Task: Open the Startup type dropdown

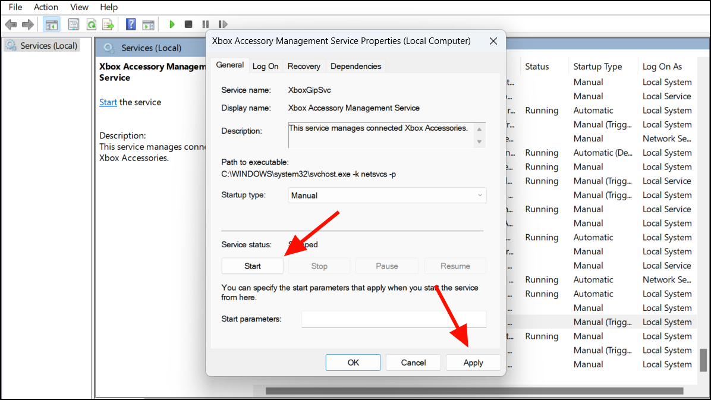Action: click(387, 196)
